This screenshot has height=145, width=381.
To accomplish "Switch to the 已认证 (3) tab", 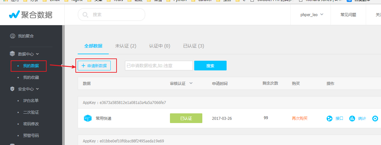I will pyautogui.click(x=193, y=46).
